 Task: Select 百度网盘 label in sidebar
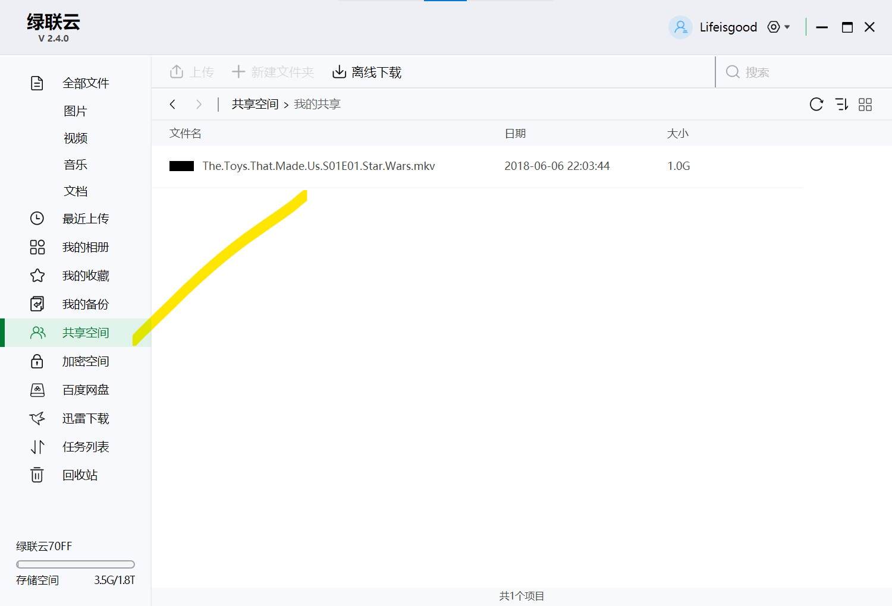coord(86,390)
